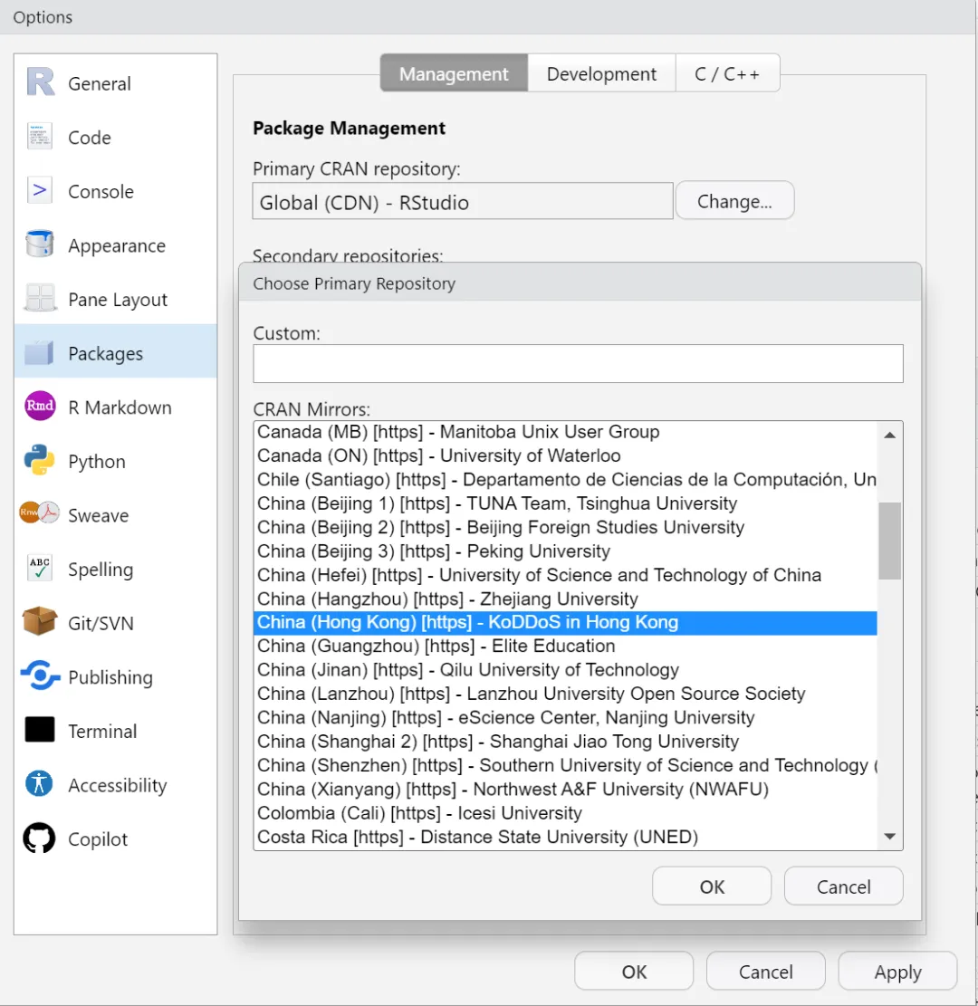Select China (Nanjing) eScience Center mirror
The height and width of the screenshot is (1006, 978).
coord(565,717)
